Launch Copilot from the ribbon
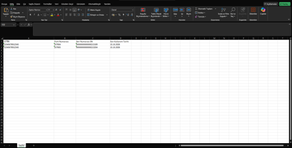 (263, 11)
